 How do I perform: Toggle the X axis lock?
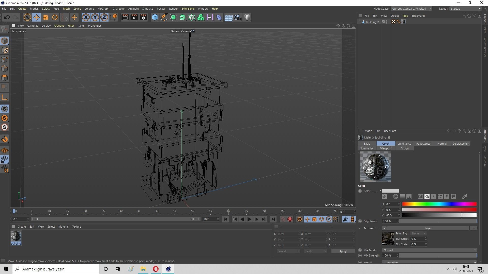(x=86, y=17)
